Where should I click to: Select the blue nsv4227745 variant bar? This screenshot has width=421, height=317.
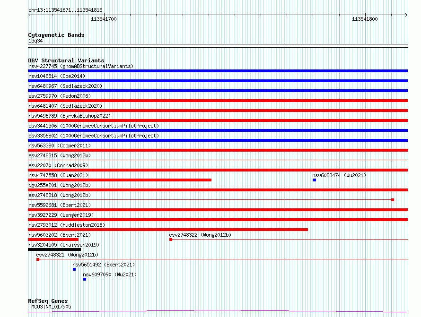[x=218, y=71]
